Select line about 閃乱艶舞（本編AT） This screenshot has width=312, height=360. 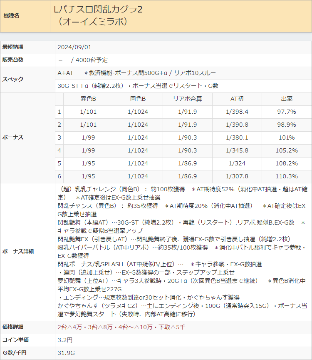coord(181,227)
